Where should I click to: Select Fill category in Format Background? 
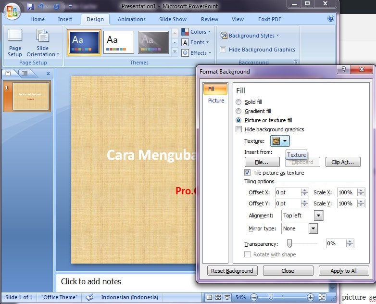click(215, 89)
